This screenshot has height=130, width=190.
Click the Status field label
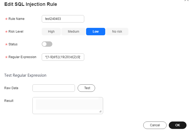(x=13, y=44)
